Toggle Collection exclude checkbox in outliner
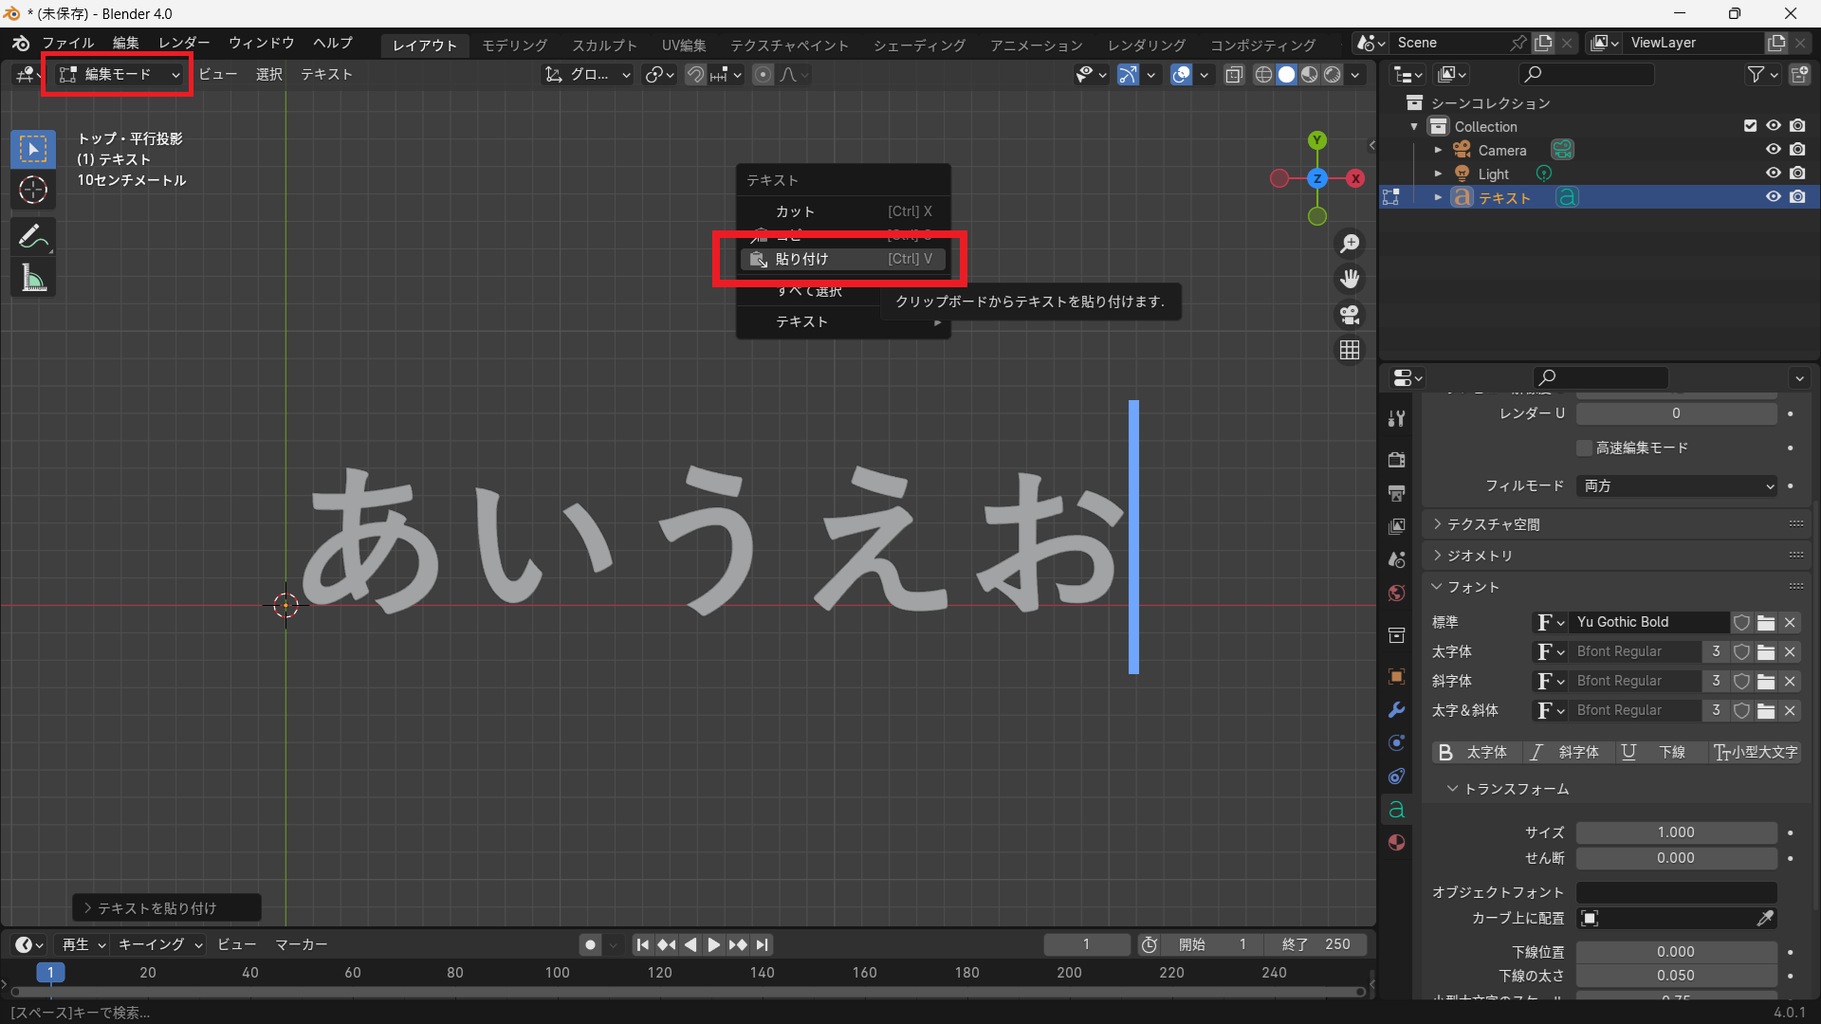This screenshot has width=1821, height=1024. point(1750,126)
